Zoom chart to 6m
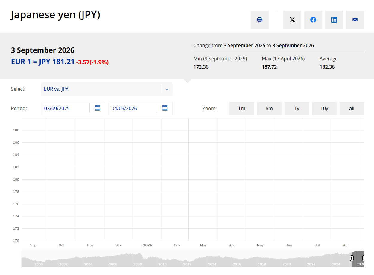This screenshot has height=275, width=374. point(269,108)
